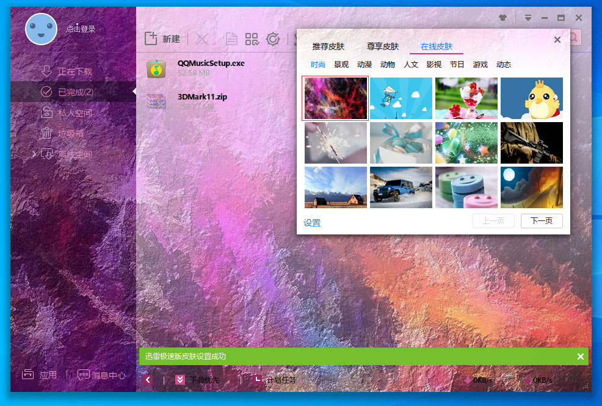This screenshot has height=406, width=602.
Task: Click the 下一页 next page button
Action: pyautogui.click(x=541, y=221)
